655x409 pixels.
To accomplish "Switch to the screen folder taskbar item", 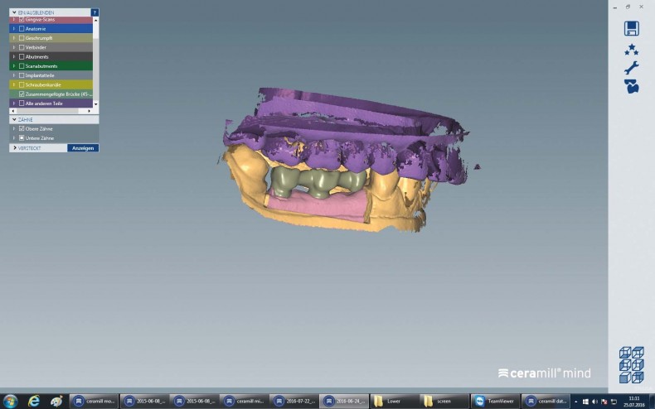I will point(444,401).
